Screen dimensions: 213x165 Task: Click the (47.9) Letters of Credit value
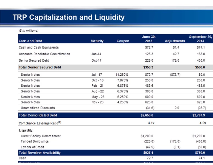coord(150,147)
